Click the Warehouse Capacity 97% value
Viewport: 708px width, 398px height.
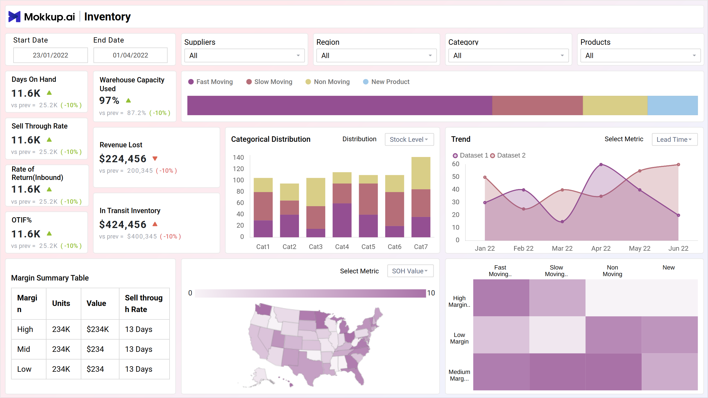[109, 101]
